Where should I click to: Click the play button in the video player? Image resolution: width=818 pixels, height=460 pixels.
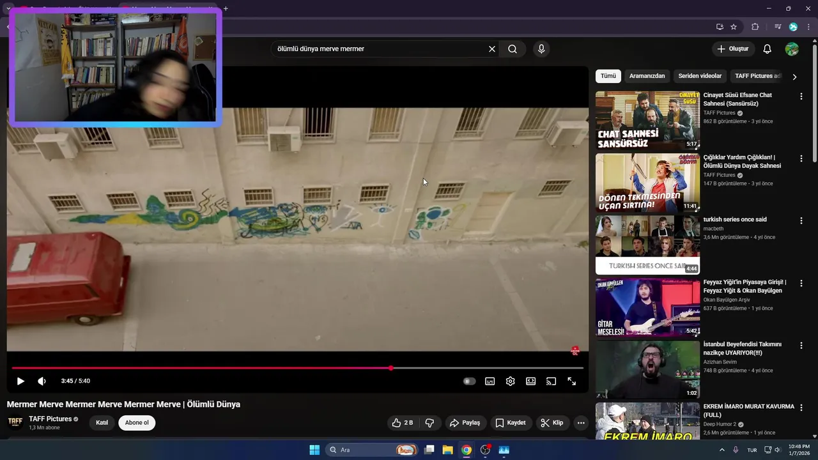coord(20,381)
